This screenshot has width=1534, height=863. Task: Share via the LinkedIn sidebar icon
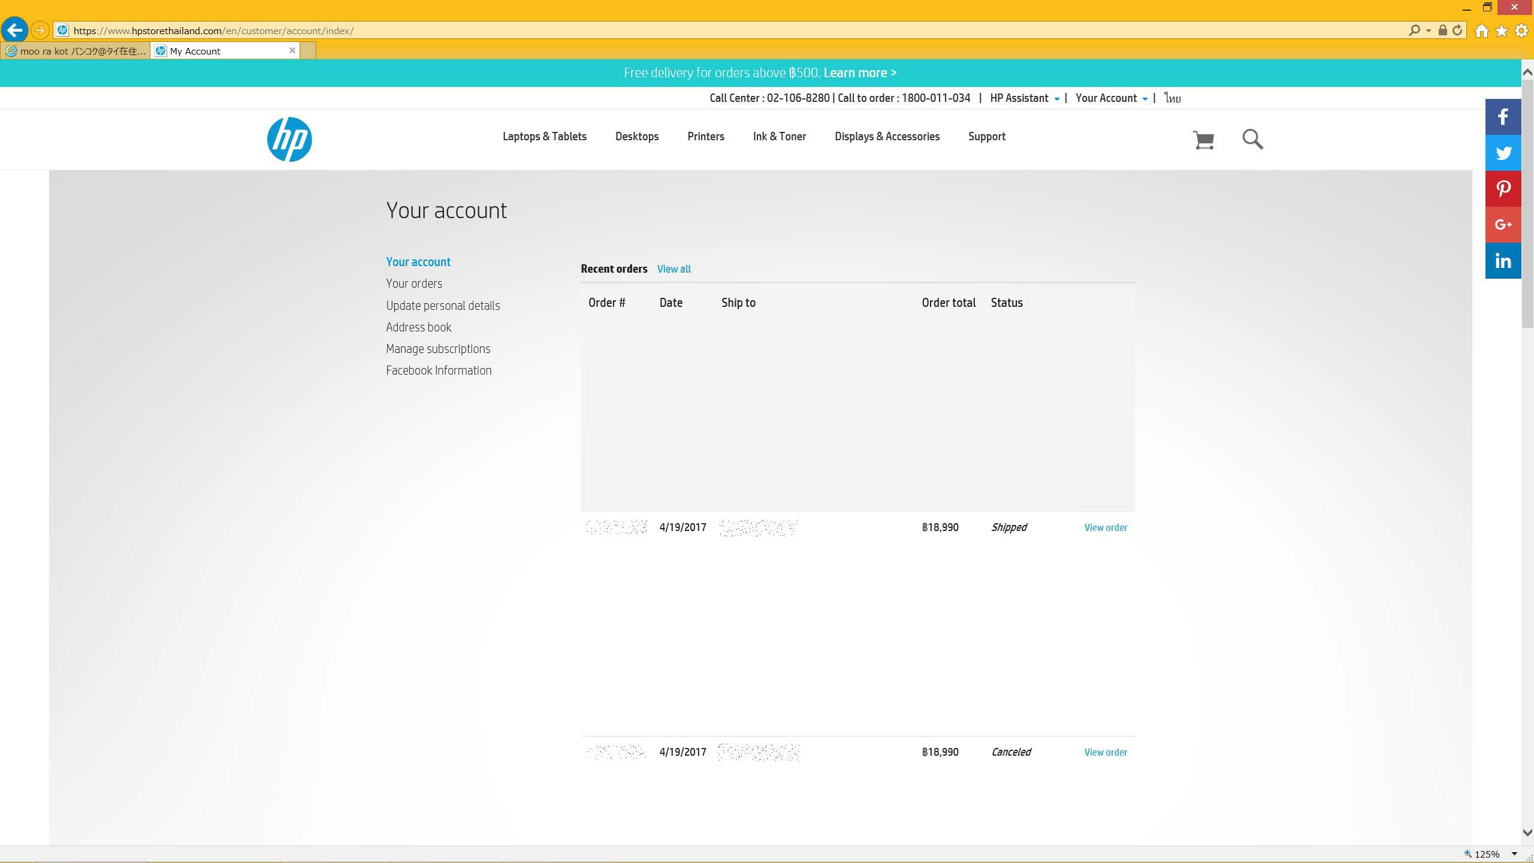pyautogui.click(x=1503, y=261)
